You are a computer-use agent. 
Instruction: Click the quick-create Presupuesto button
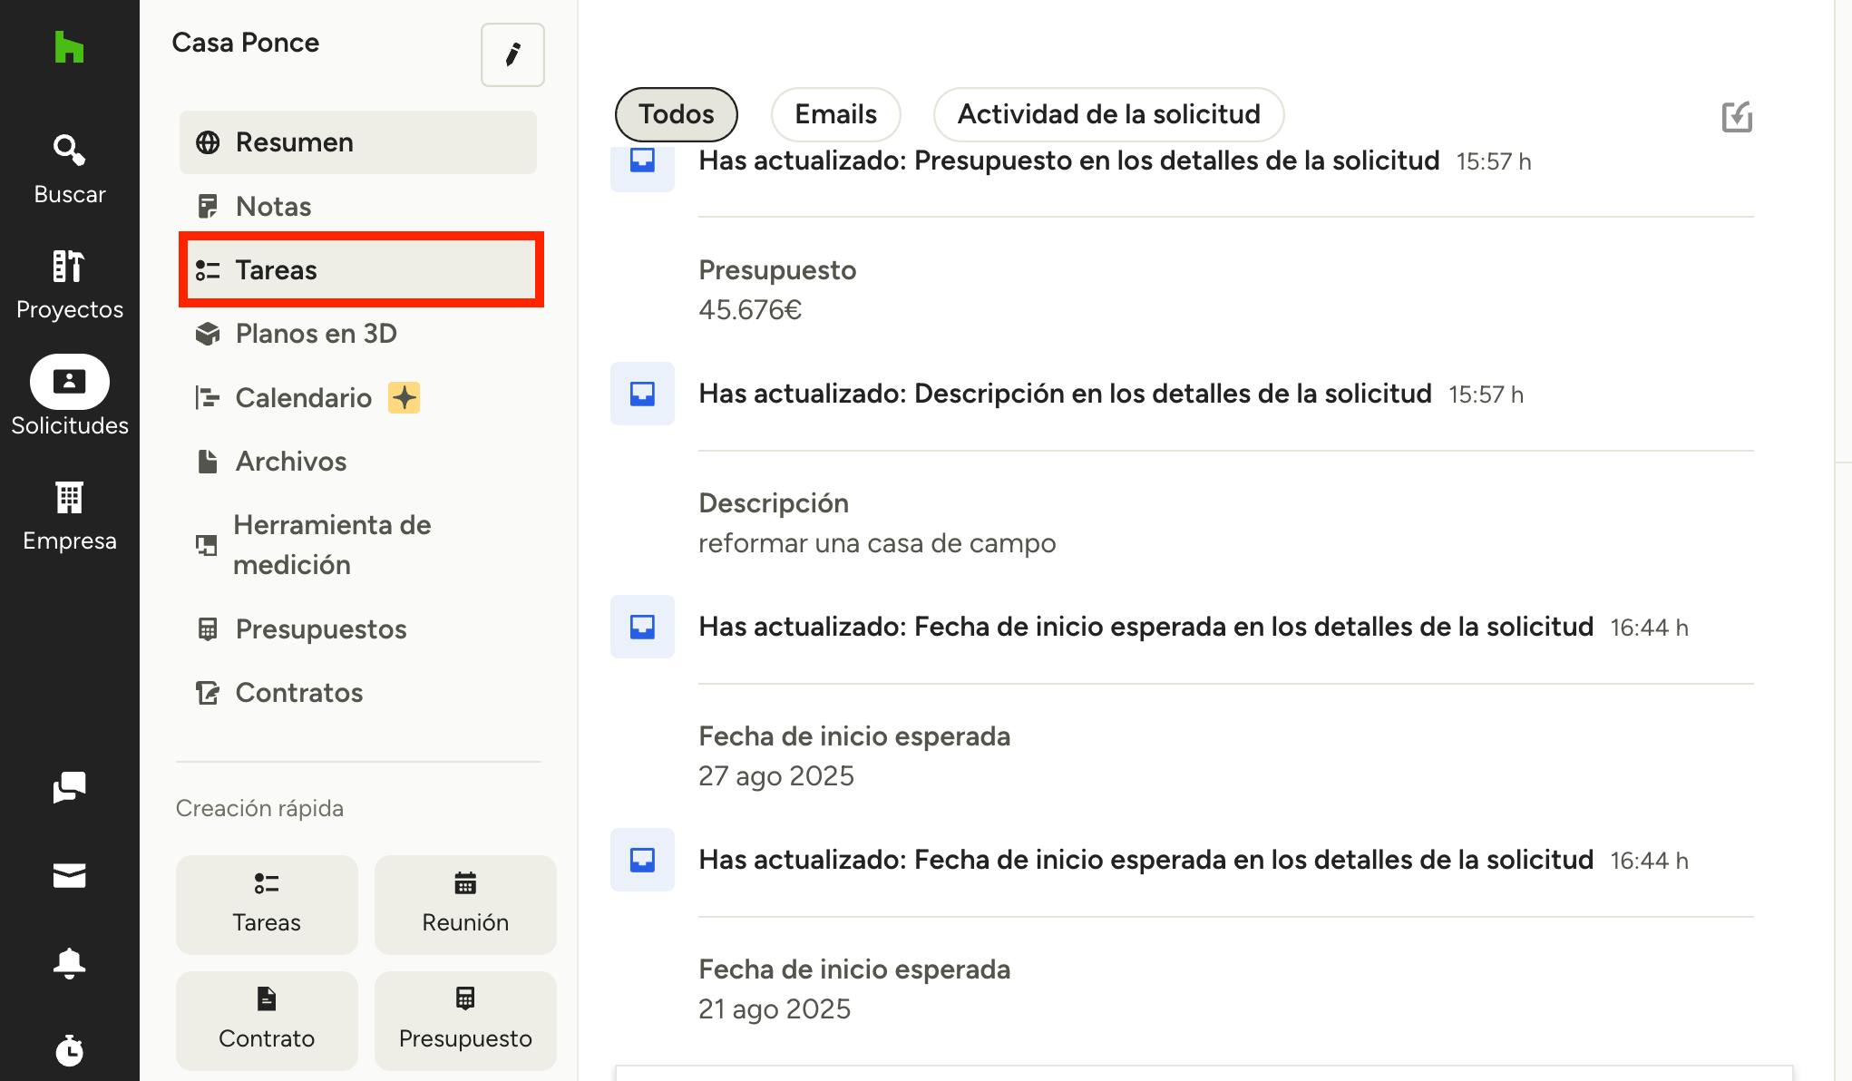click(x=464, y=1020)
